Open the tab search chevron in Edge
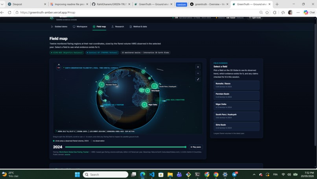This screenshot has width=317, height=179. pyautogui.click(x=2, y=4)
